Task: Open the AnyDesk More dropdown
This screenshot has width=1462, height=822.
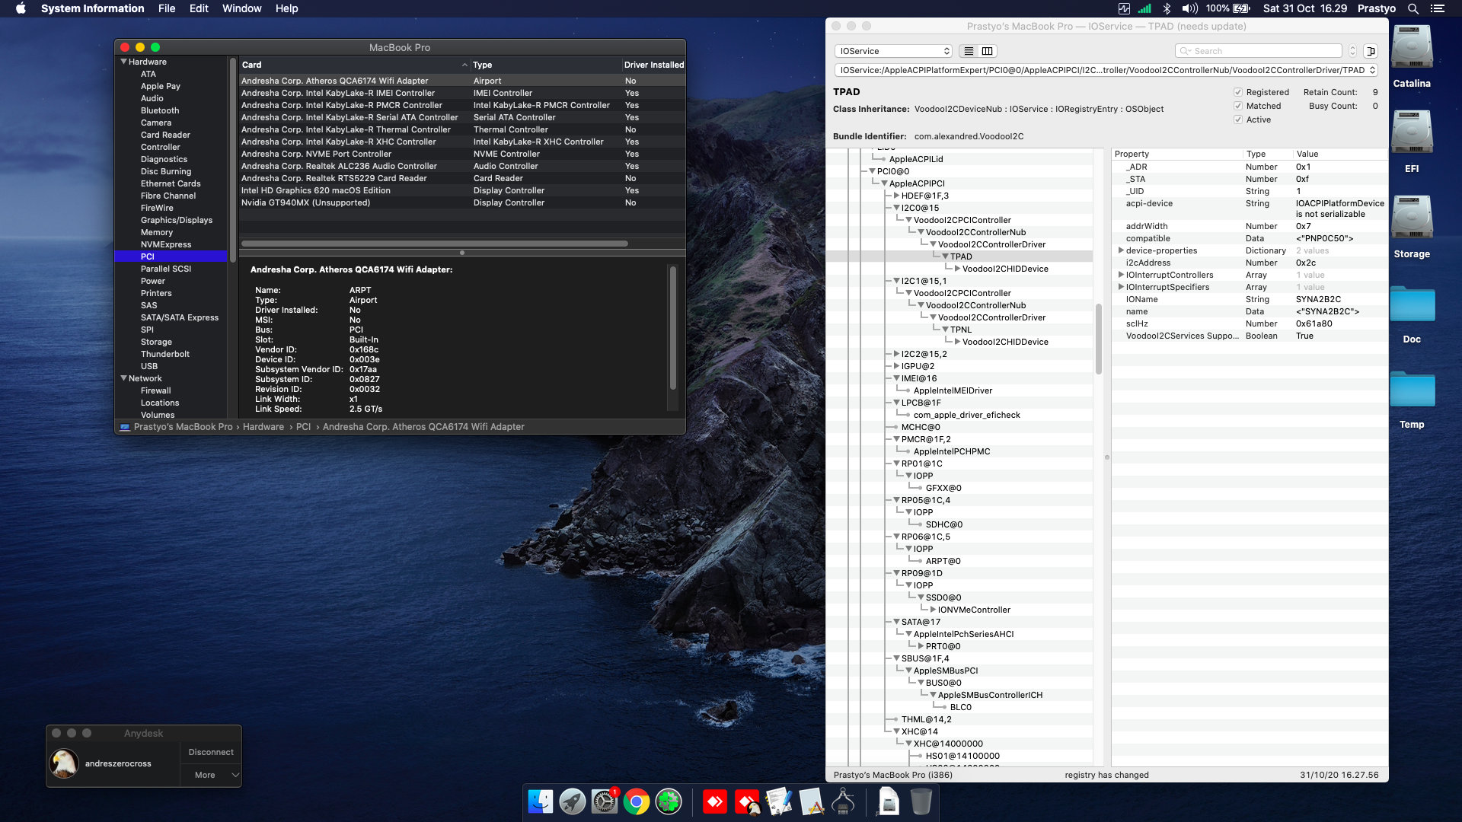Action: click(211, 775)
